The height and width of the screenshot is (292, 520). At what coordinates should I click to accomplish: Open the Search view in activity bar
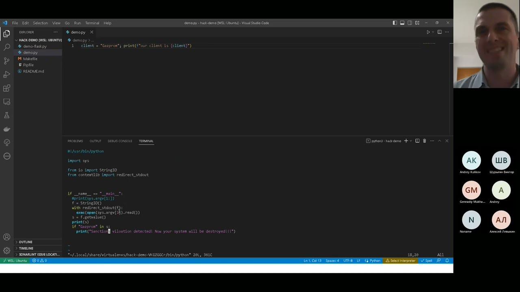click(x=6, y=47)
